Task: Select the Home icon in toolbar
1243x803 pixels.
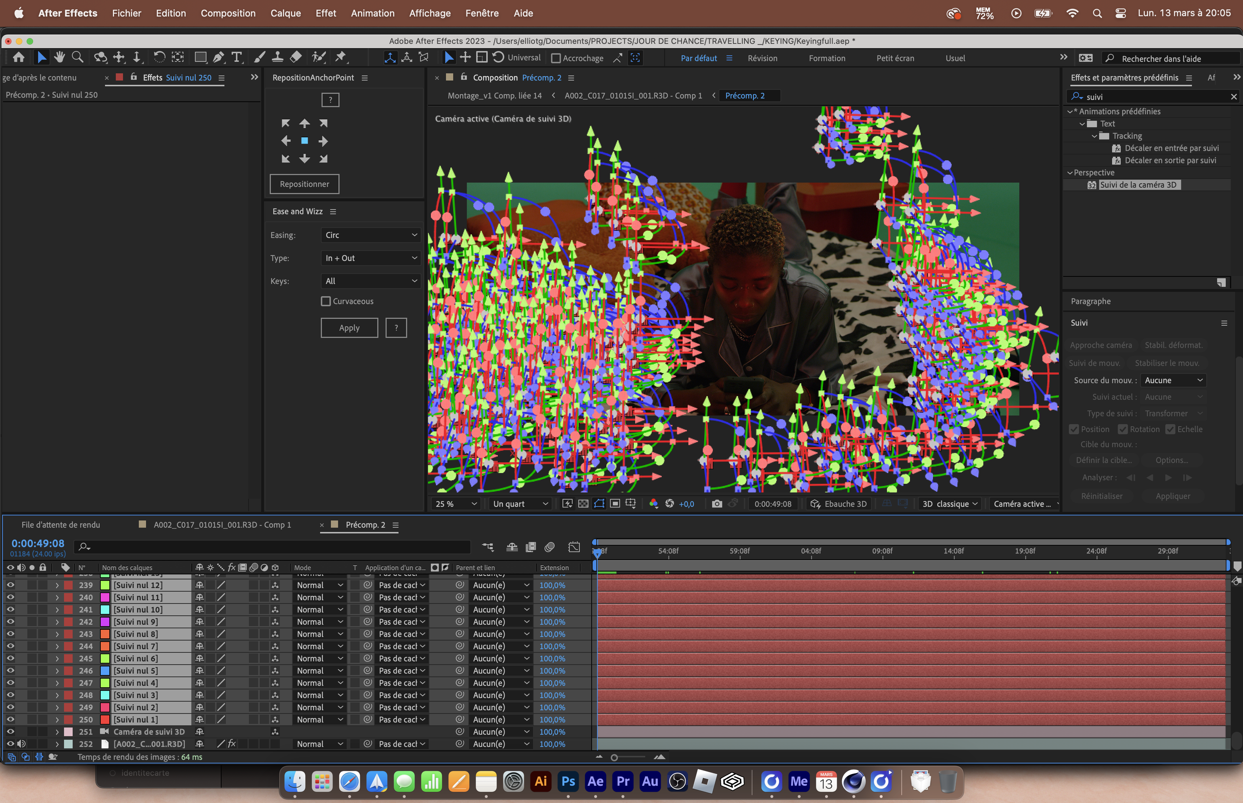Action: [x=19, y=58]
